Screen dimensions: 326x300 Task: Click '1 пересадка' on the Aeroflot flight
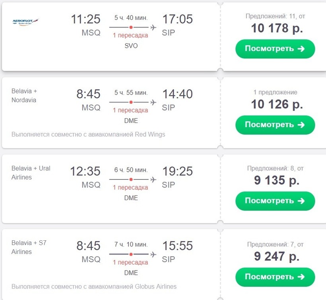(130, 35)
